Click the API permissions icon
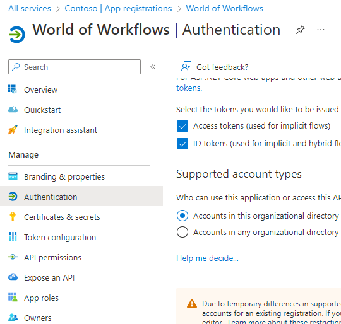 (13, 257)
